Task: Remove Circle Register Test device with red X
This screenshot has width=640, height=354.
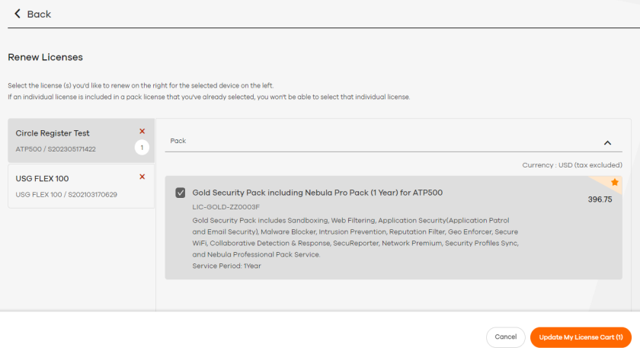Action: click(142, 131)
